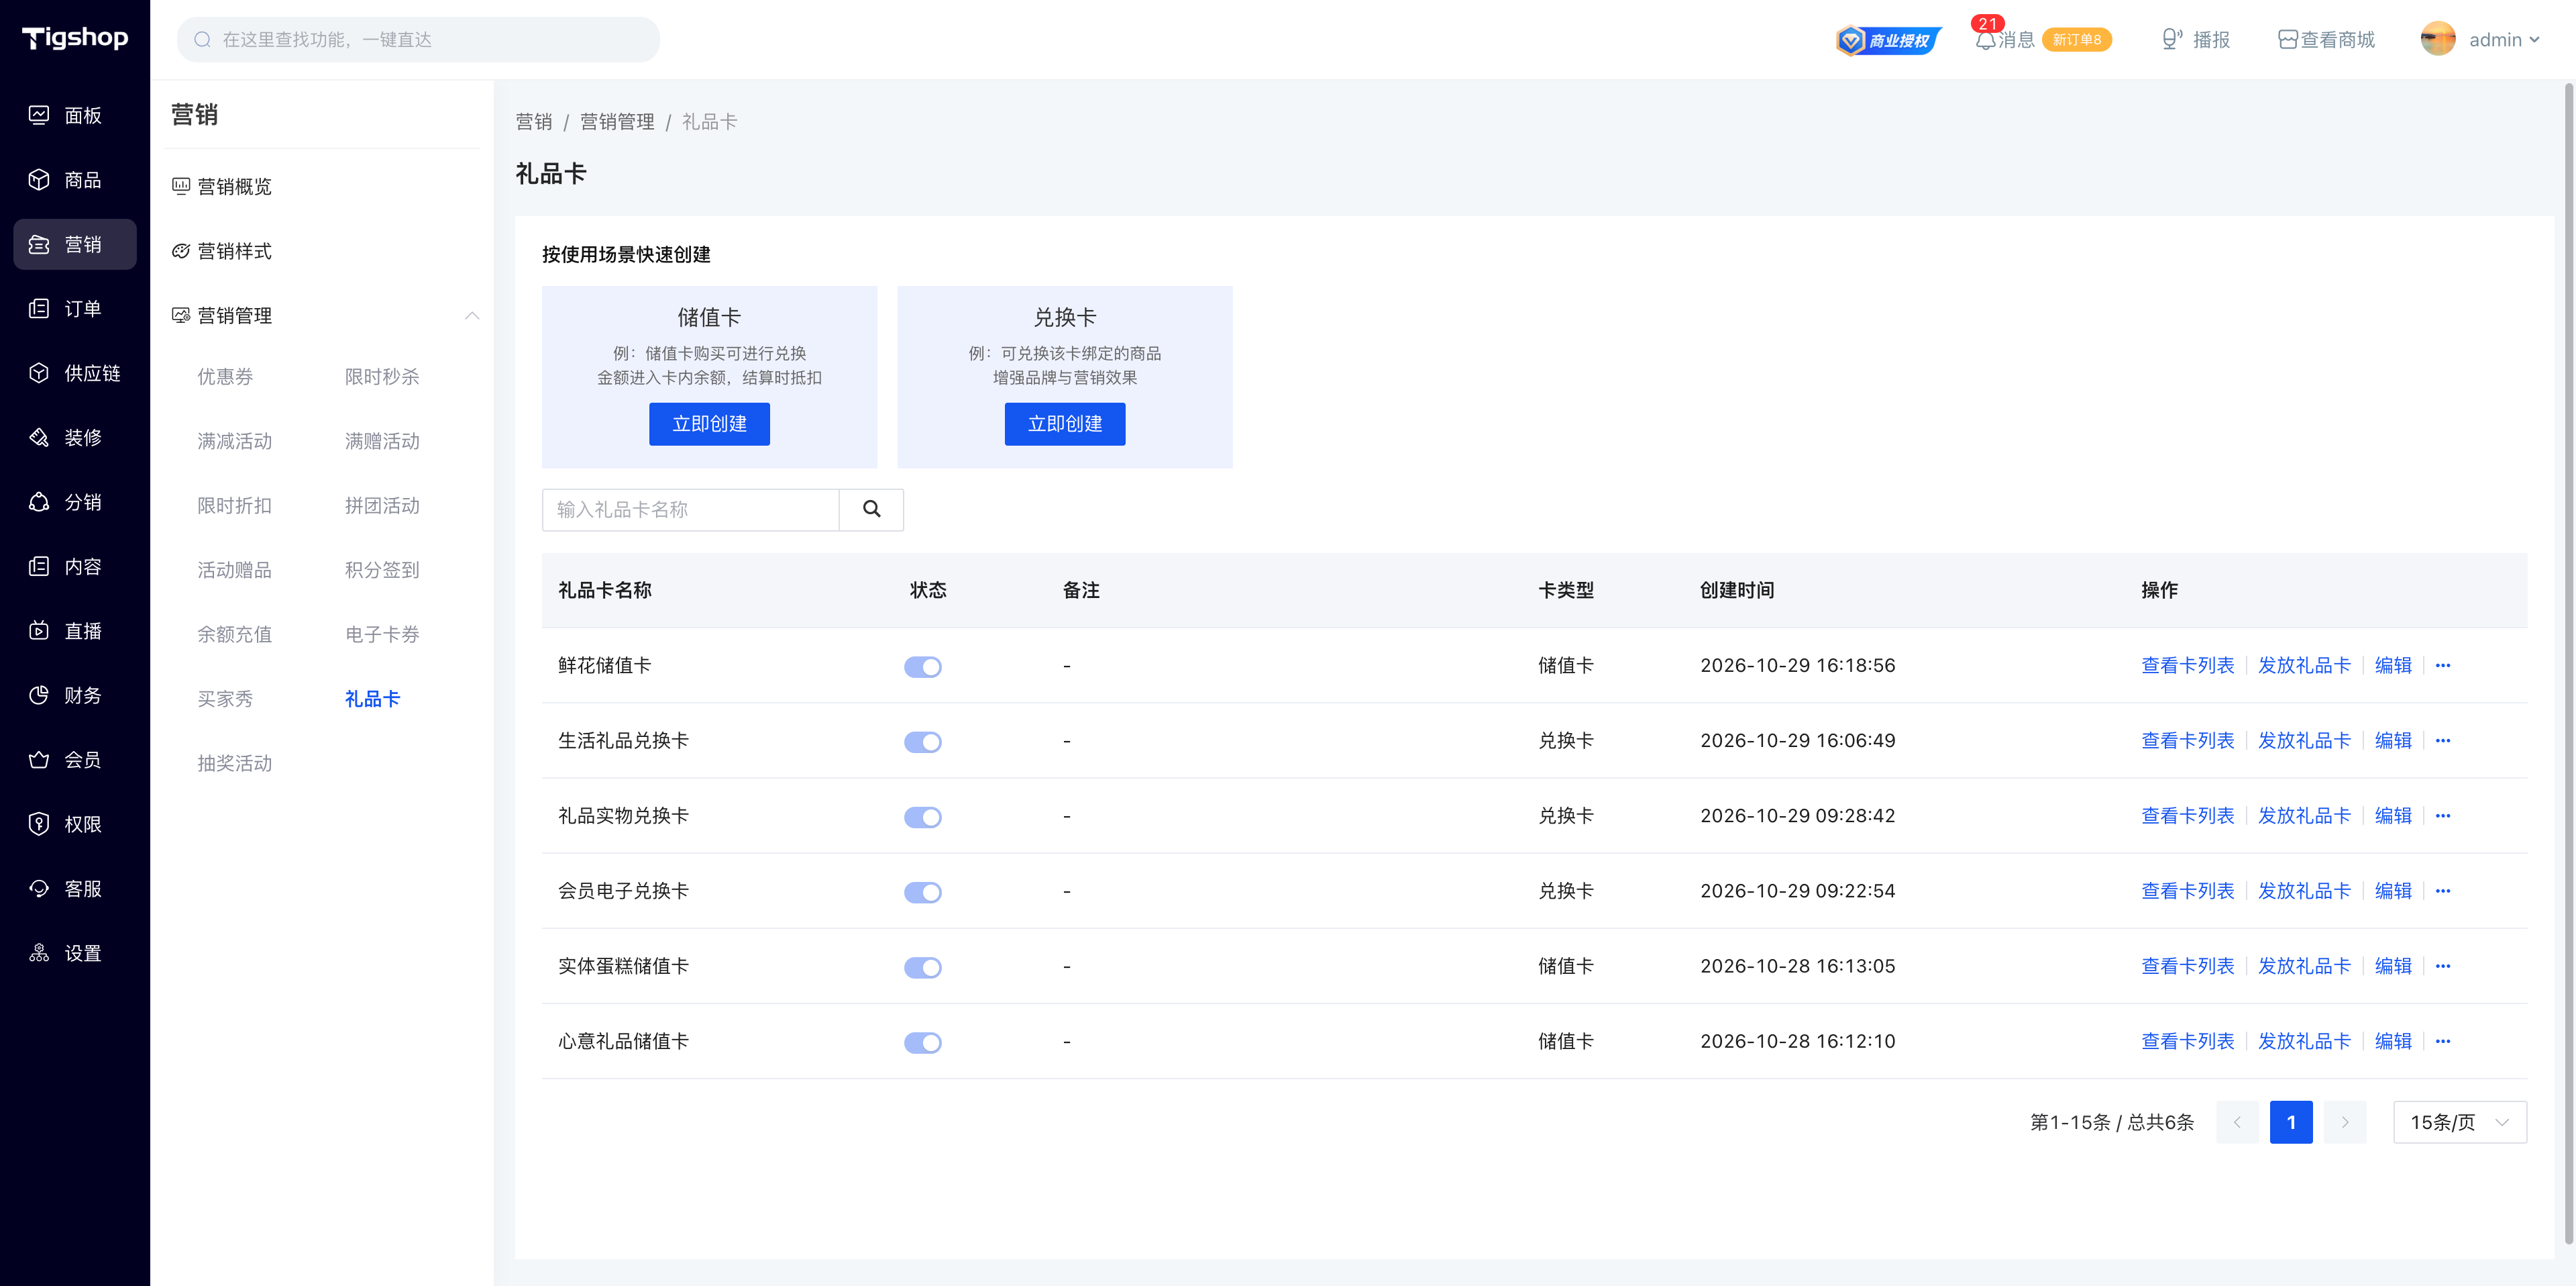Image resolution: width=2576 pixels, height=1286 pixels.
Task: Select 抽奖活动 in marketing menu
Action: [x=234, y=762]
